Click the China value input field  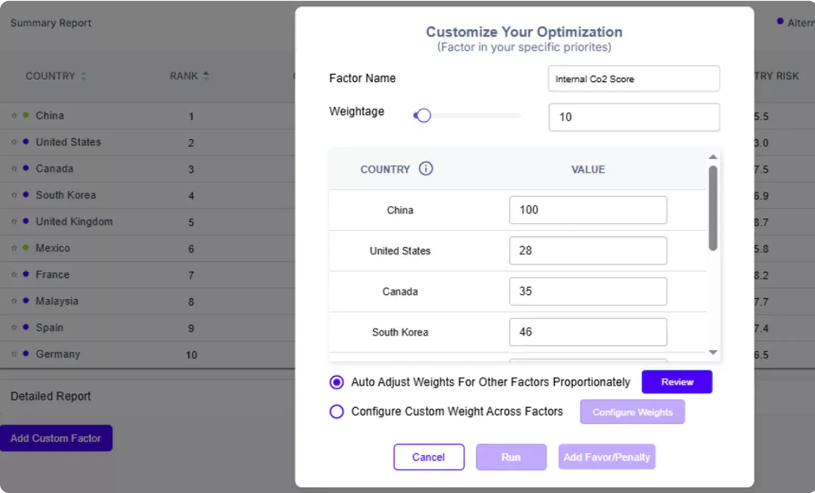[x=587, y=210]
